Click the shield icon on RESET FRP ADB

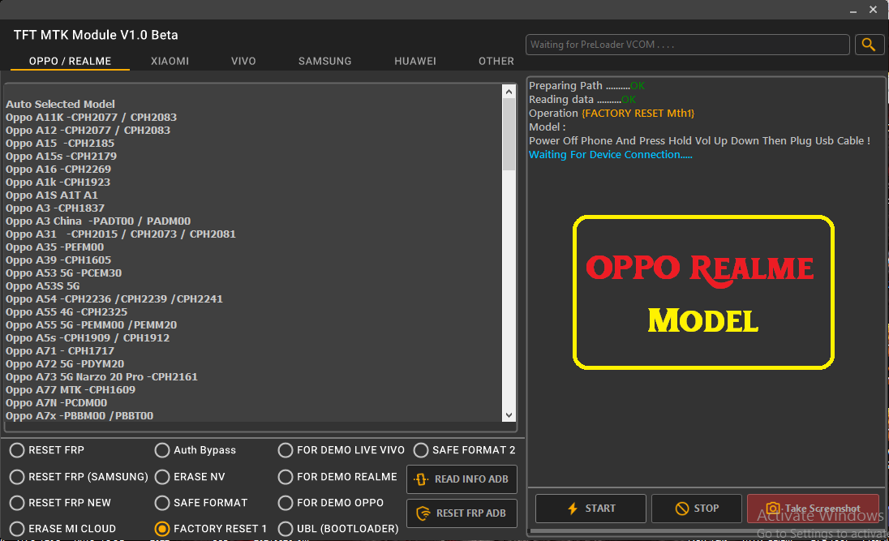pos(423,513)
